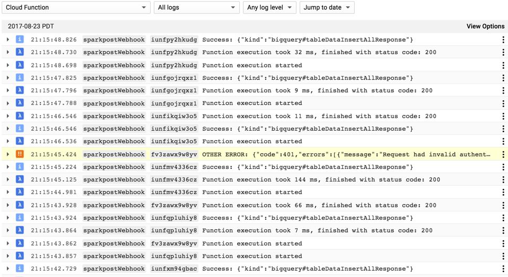
Task: Open more menu for 21:15:43.924 entry
Action: [x=503, y=218]
